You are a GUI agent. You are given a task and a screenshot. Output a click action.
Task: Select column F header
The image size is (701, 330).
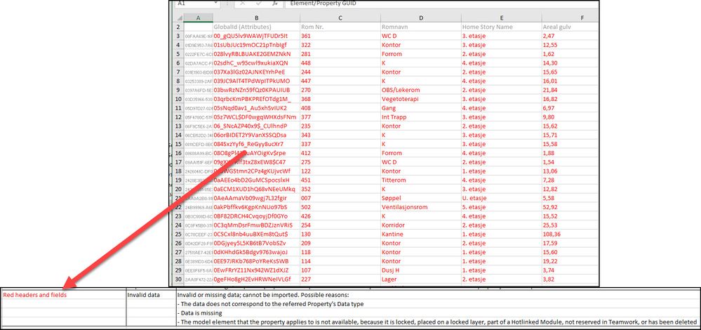(570, 17)
